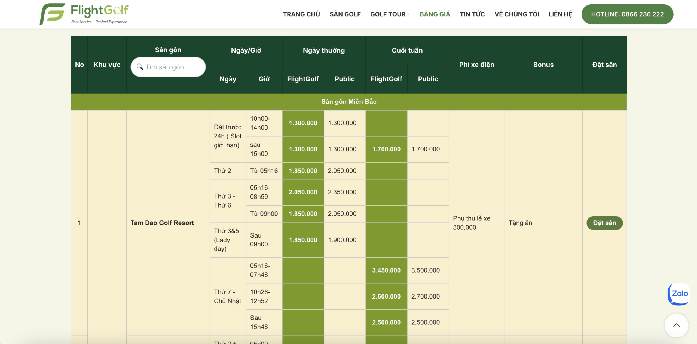697x344 pixels.
Task: Click the Thứ 3 - Thứ 6 day cell
Action: point(228,201)
